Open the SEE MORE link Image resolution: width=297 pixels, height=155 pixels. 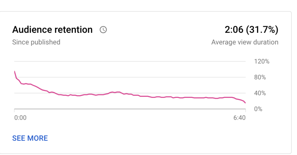tap(30, 138)
